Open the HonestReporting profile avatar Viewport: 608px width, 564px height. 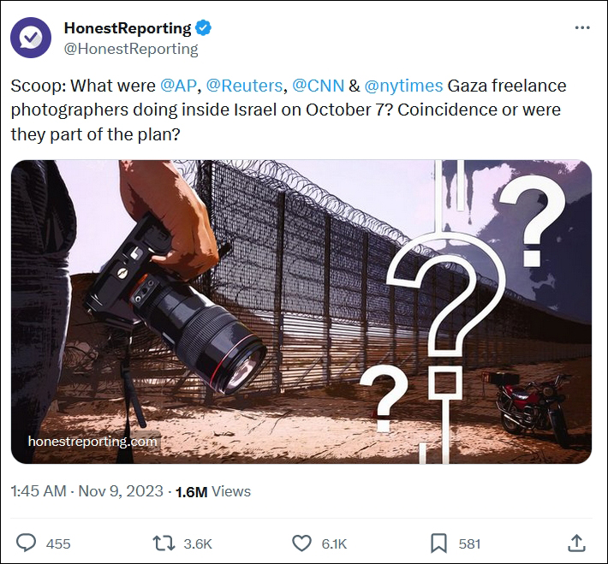point(31,38)
